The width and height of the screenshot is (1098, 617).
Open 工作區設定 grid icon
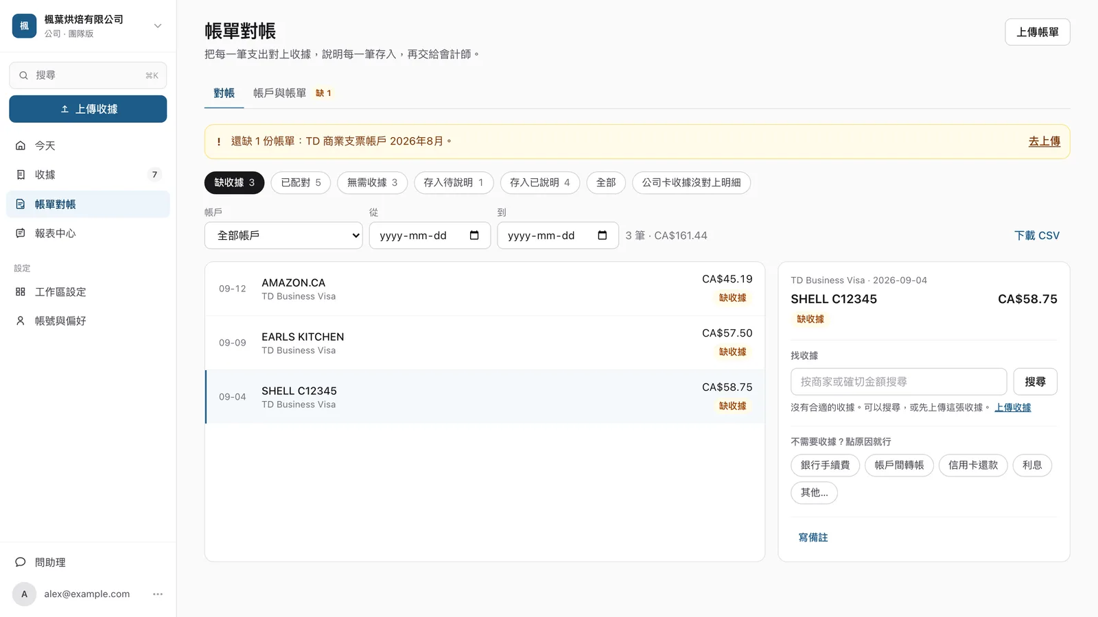(x=21, y=292)
